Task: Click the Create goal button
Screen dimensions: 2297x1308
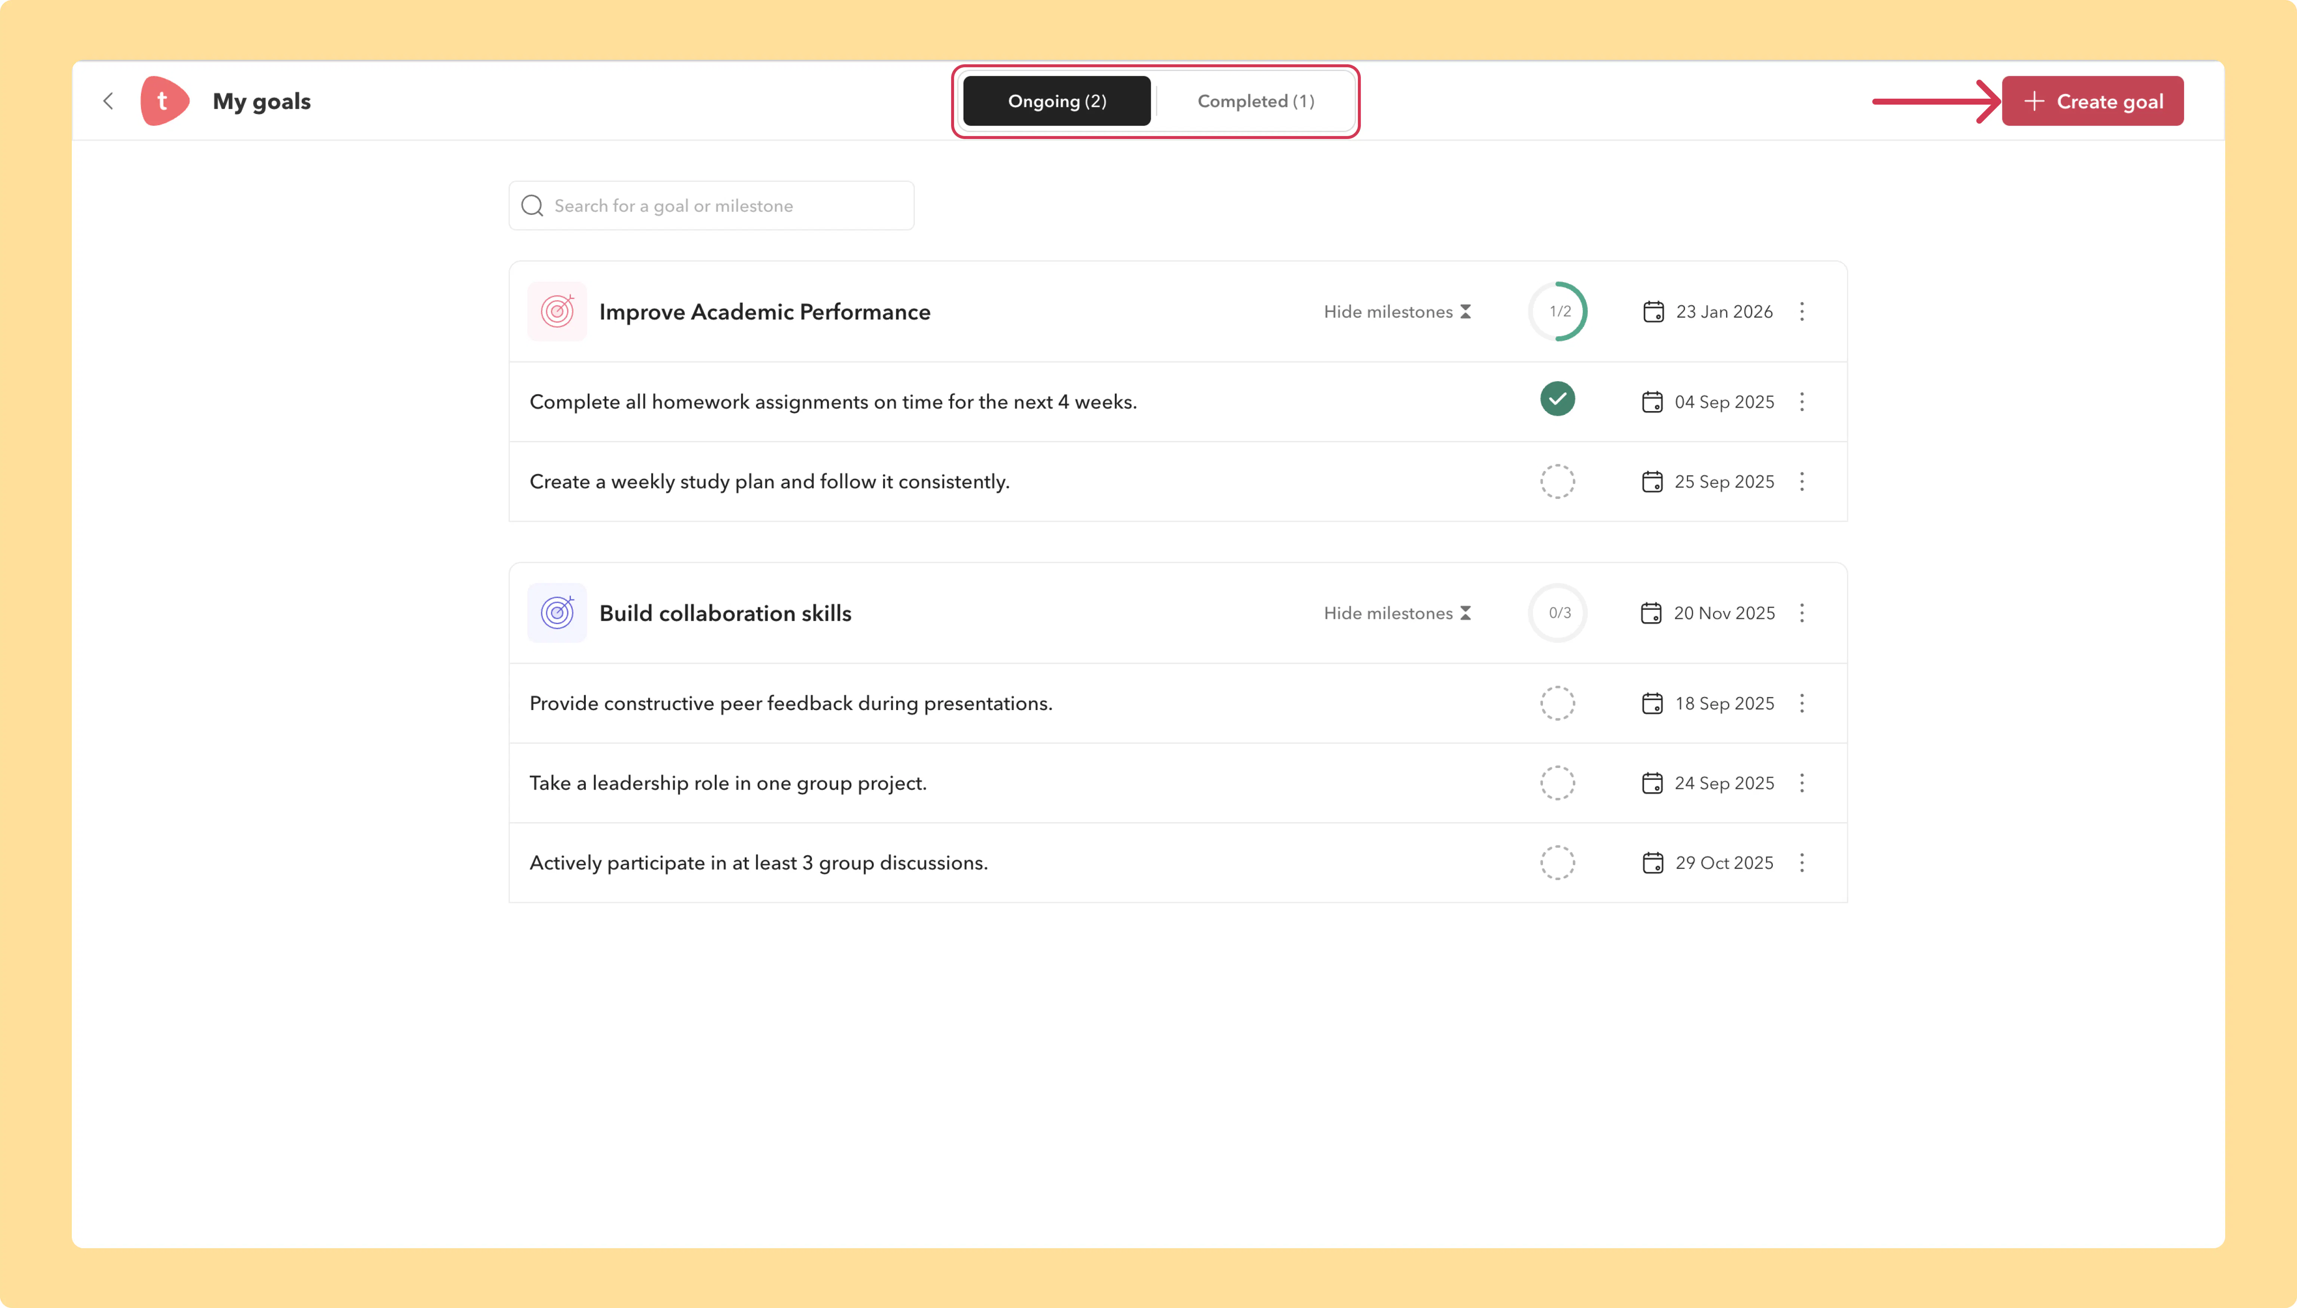Action: tap(2092, 101)
